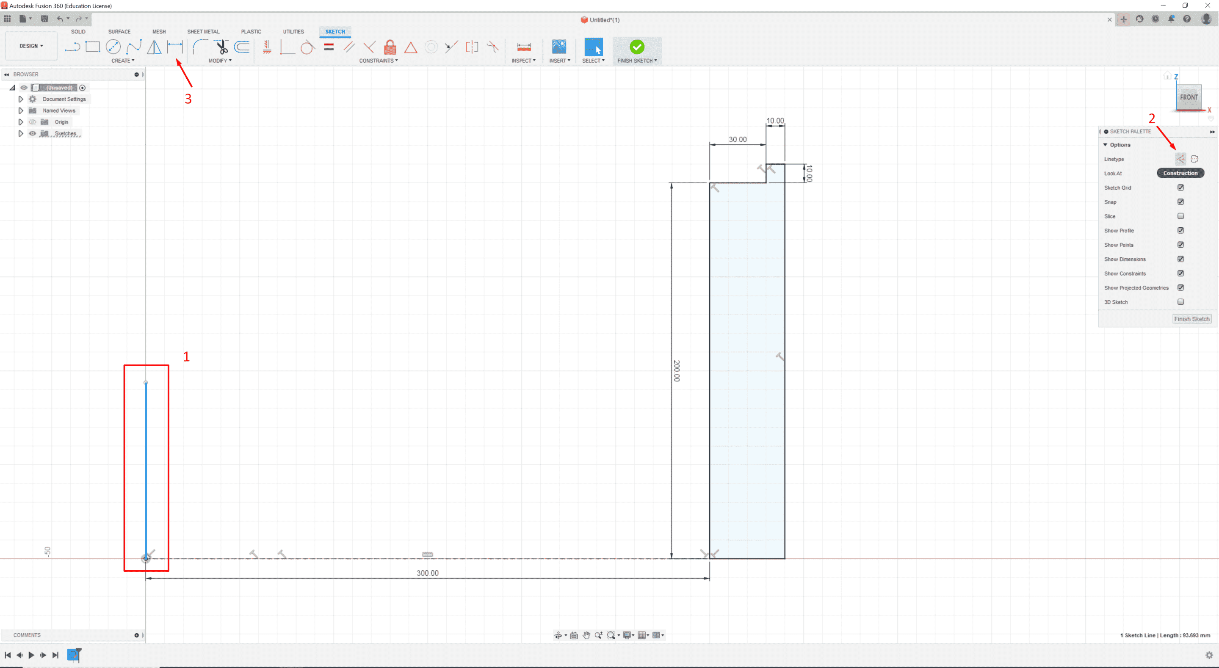Open the MODIFY dropdown menu
Image resolution: width=1219 pixels, height=668 pixels.
click(x=220, y=61)
